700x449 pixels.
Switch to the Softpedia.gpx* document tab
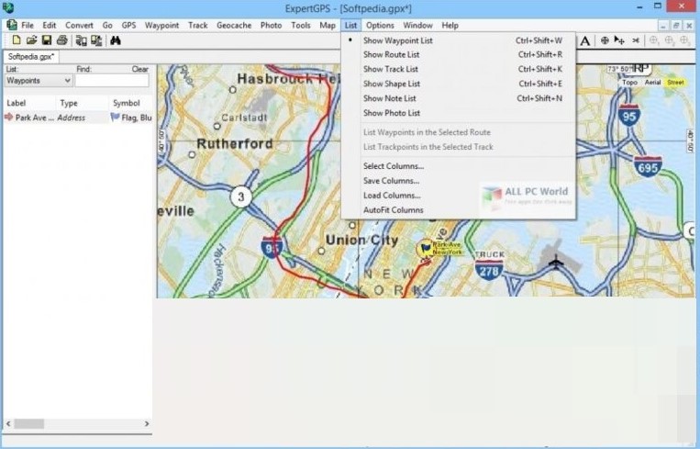(x=31, y=57)
